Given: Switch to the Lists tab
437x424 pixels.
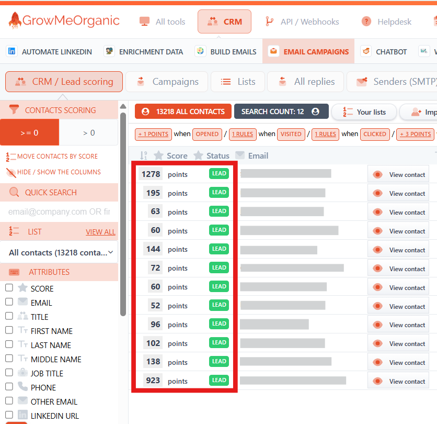Looking at the screenshot, I should [238, 82].
